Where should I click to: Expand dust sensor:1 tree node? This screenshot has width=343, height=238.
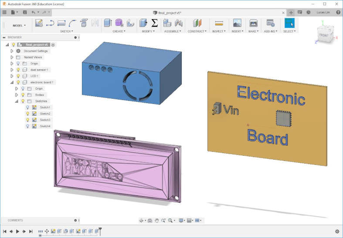(x=12, y=70)
